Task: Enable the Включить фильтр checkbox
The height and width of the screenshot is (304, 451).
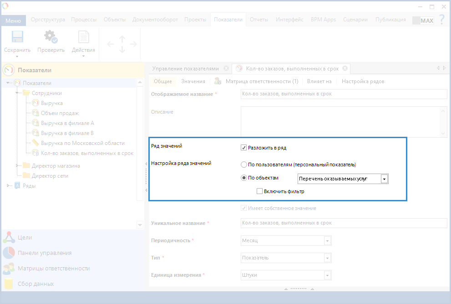Action: coord(260,191)
